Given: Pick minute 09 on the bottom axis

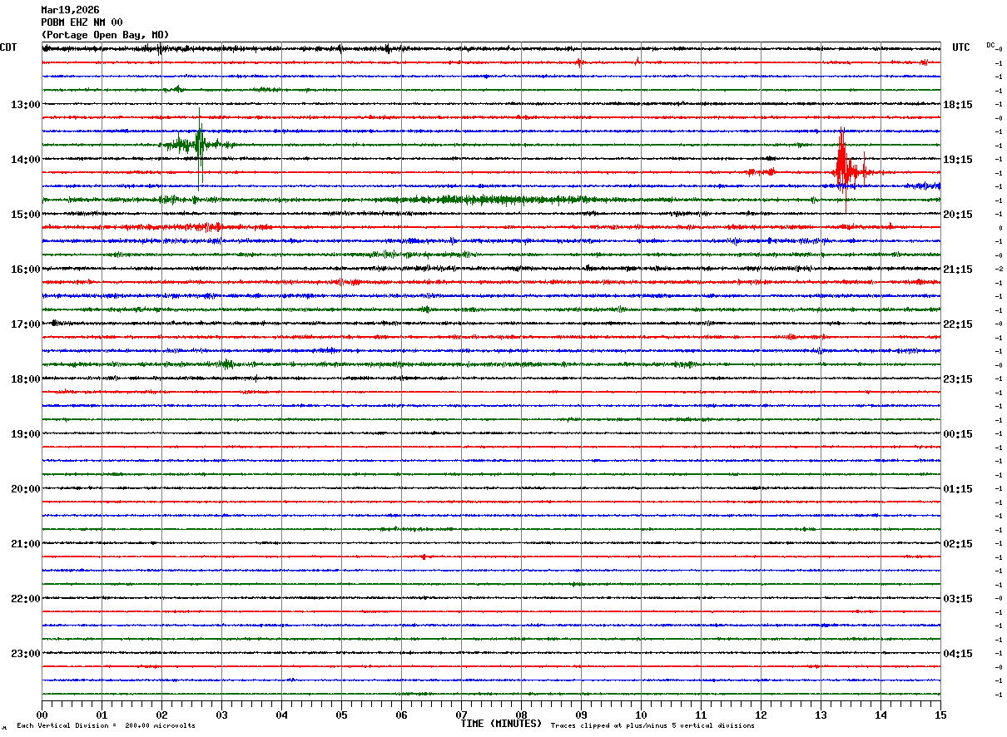Looking at the screenshot, I should [x=581, y=714].
